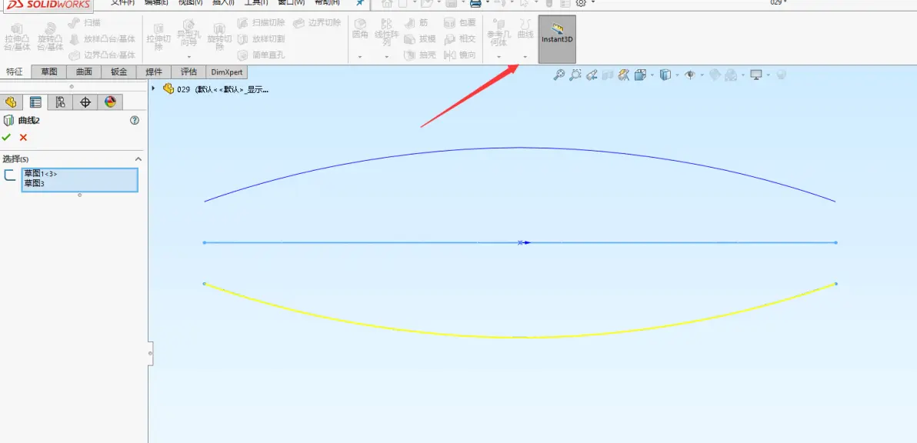The height and width of the screenshot is (443, 917).
Task: Click the Zoom to Area icon
Action: pyautogui.click(x=575, y=75)
